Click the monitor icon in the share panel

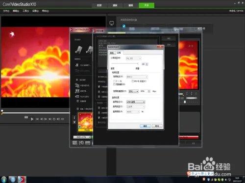tap(112, 23)
